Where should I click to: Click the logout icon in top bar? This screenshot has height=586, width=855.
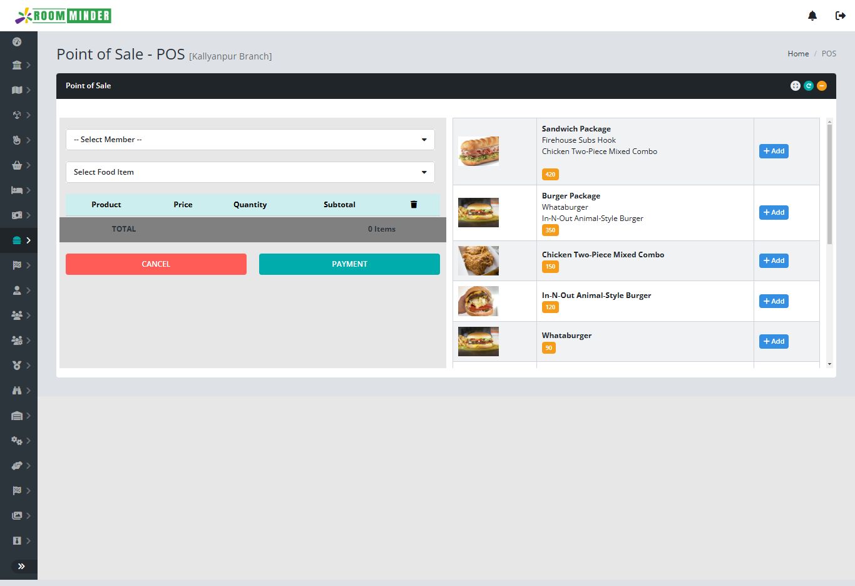841,16
